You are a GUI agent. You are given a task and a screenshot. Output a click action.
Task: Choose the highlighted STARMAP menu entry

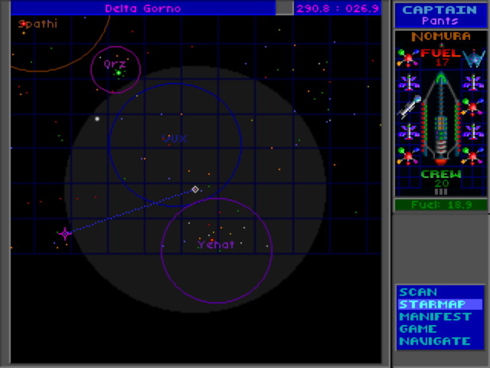(440, 304)
